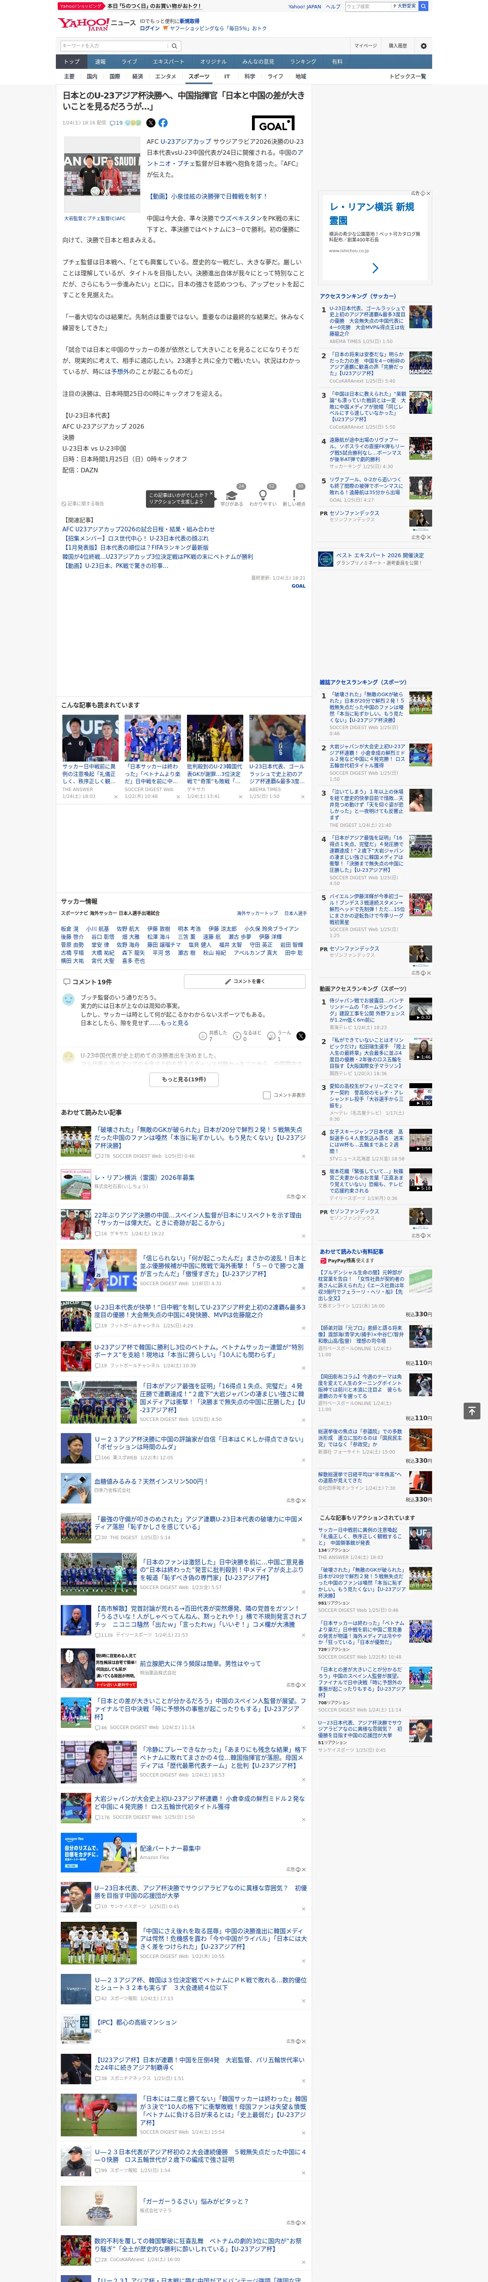Open 購入履歴 link
The width and height of the screenshot is (488, 2282).
pyautogui.click(x=397, y=46)
